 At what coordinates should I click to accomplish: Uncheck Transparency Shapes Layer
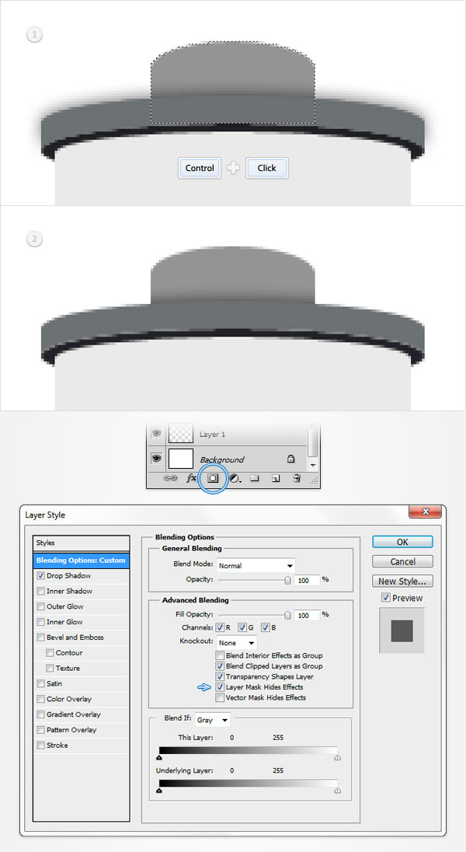coord(220,676)
